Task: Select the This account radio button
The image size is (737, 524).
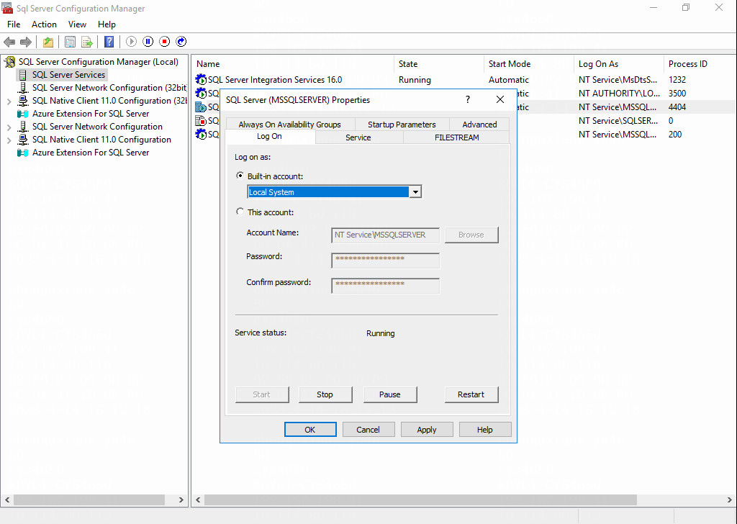Action: (240, 212)
